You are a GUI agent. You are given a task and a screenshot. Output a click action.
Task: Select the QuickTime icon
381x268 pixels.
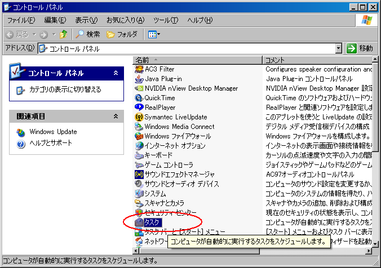point(139,98)
